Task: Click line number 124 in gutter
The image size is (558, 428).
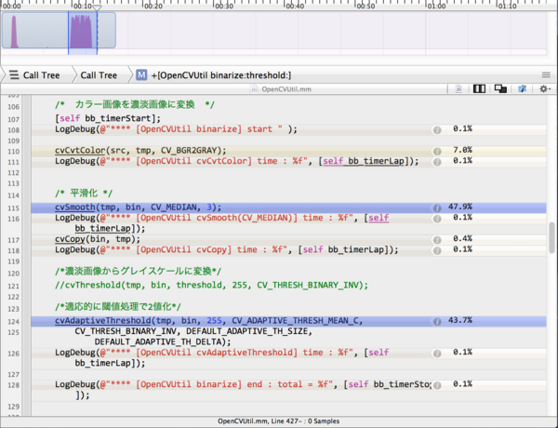Action: (14, 322)
